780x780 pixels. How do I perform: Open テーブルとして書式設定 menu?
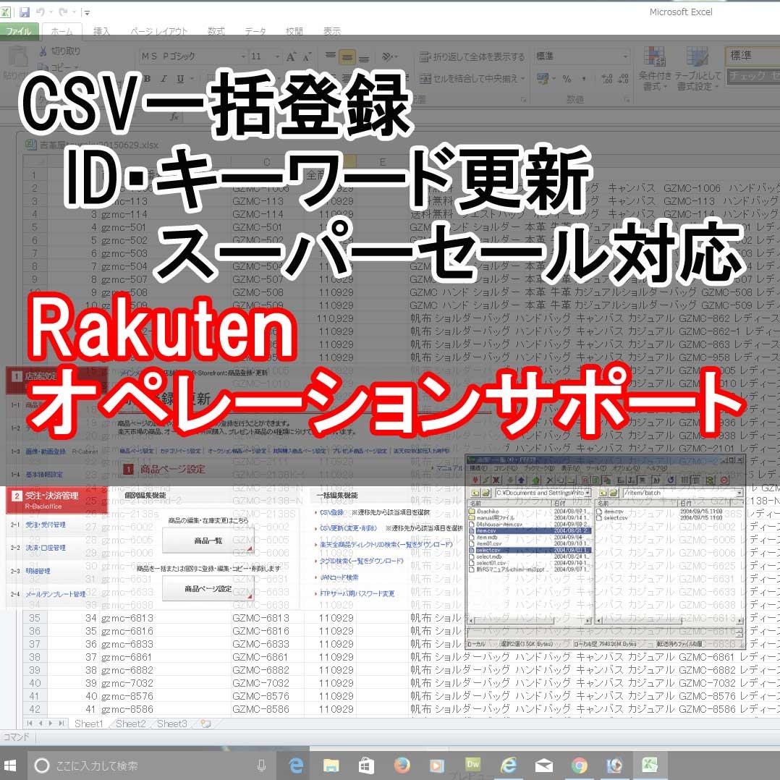pyautogui.click(x=698, y=69)
